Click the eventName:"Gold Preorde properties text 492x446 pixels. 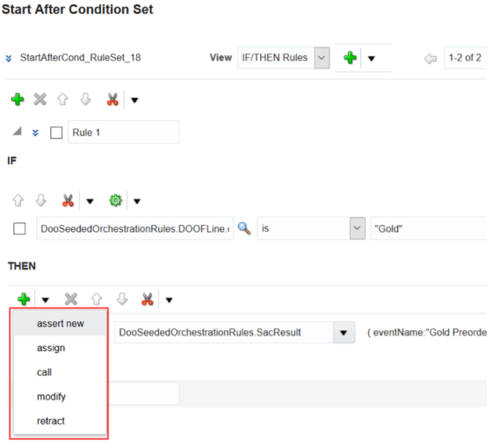coord(427,333)
